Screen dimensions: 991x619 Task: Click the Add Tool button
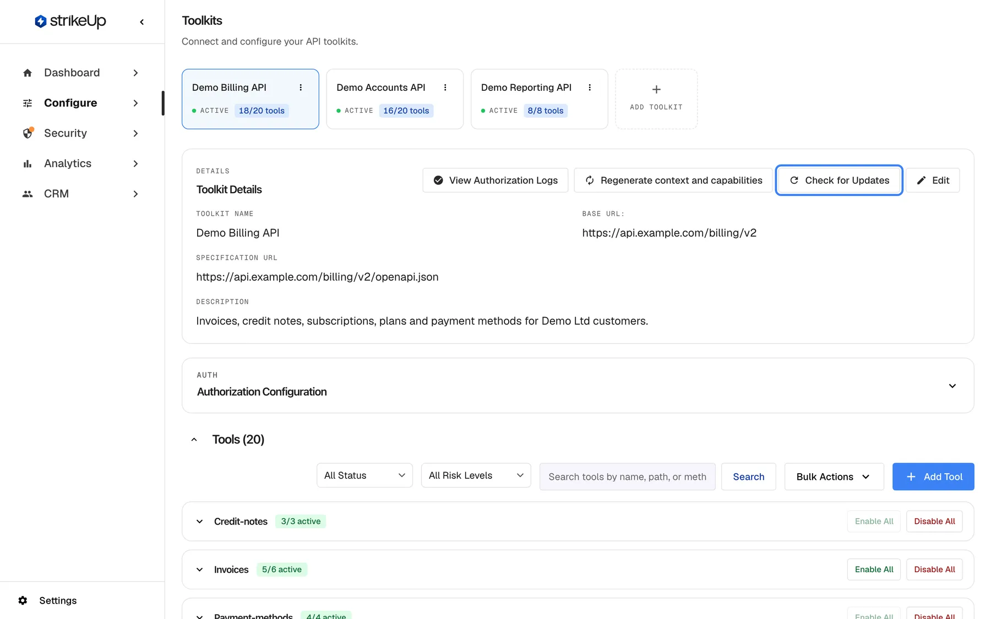[933, 476]
